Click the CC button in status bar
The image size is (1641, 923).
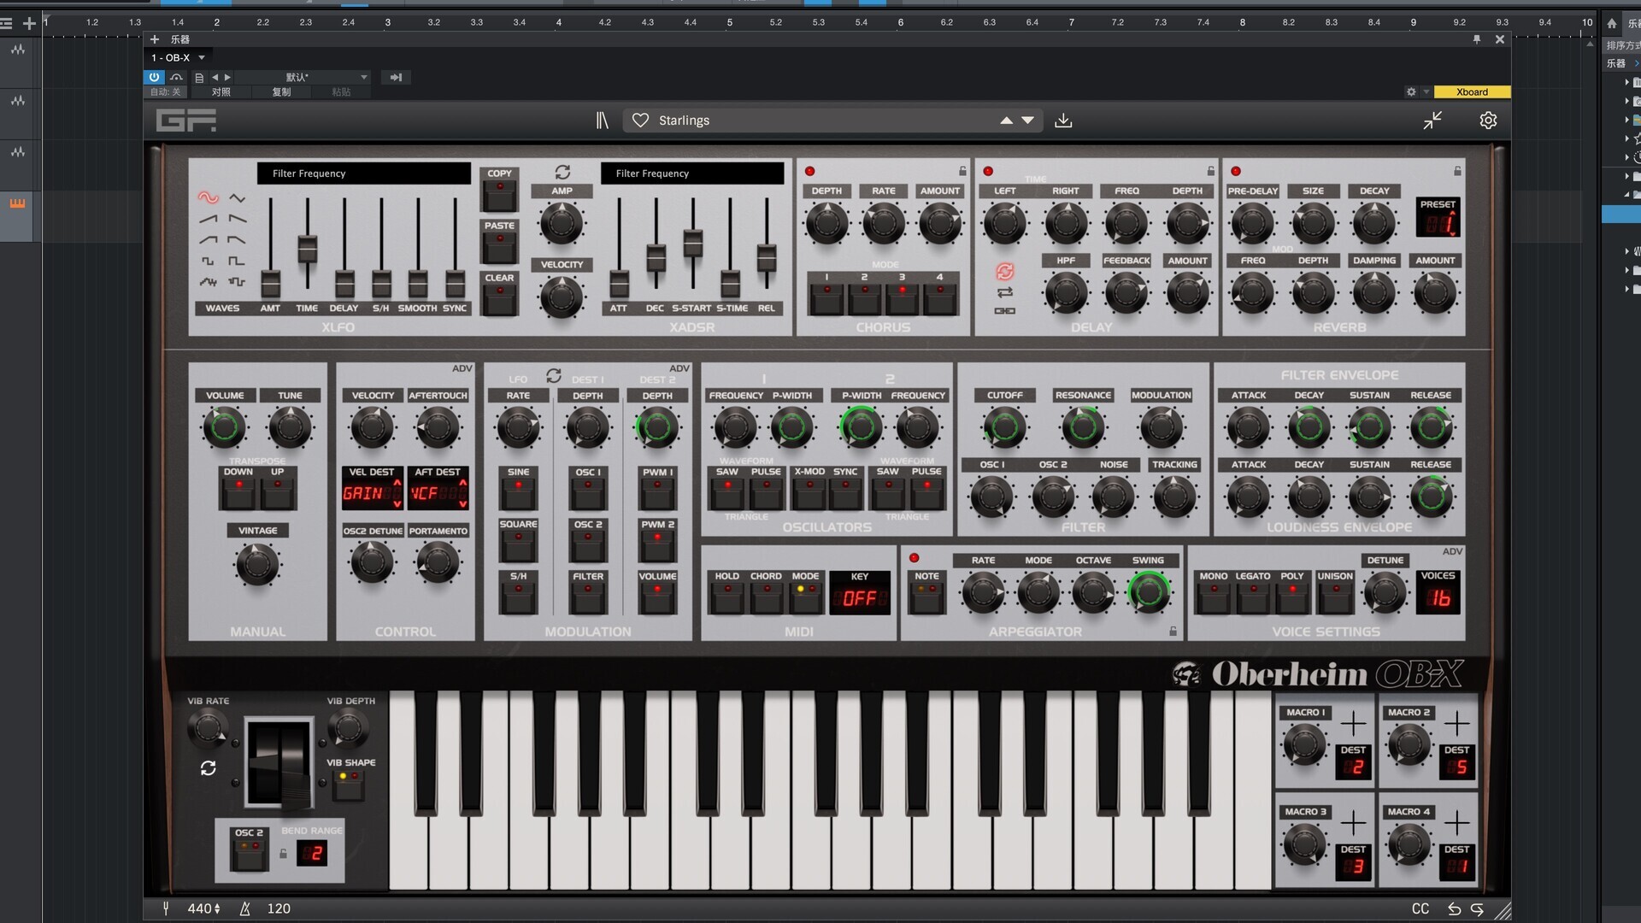[1420, 908]
